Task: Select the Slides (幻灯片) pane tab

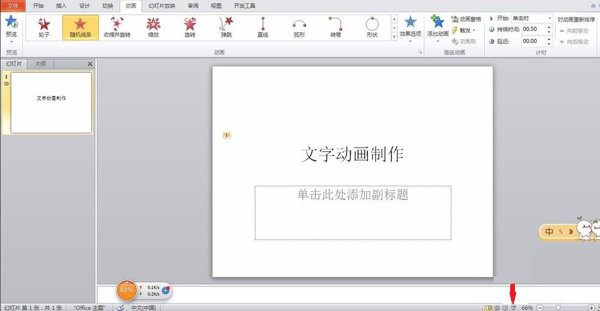Action: click(x=14, y=64)
